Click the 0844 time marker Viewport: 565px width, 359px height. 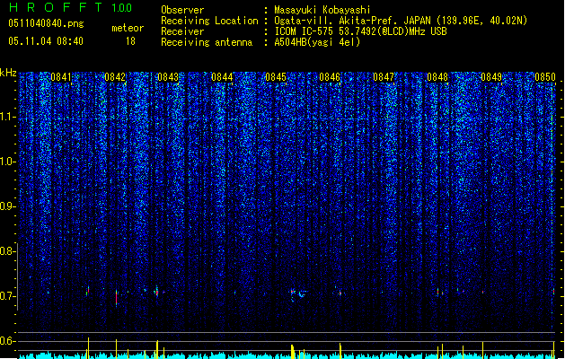tap(222, 77)
